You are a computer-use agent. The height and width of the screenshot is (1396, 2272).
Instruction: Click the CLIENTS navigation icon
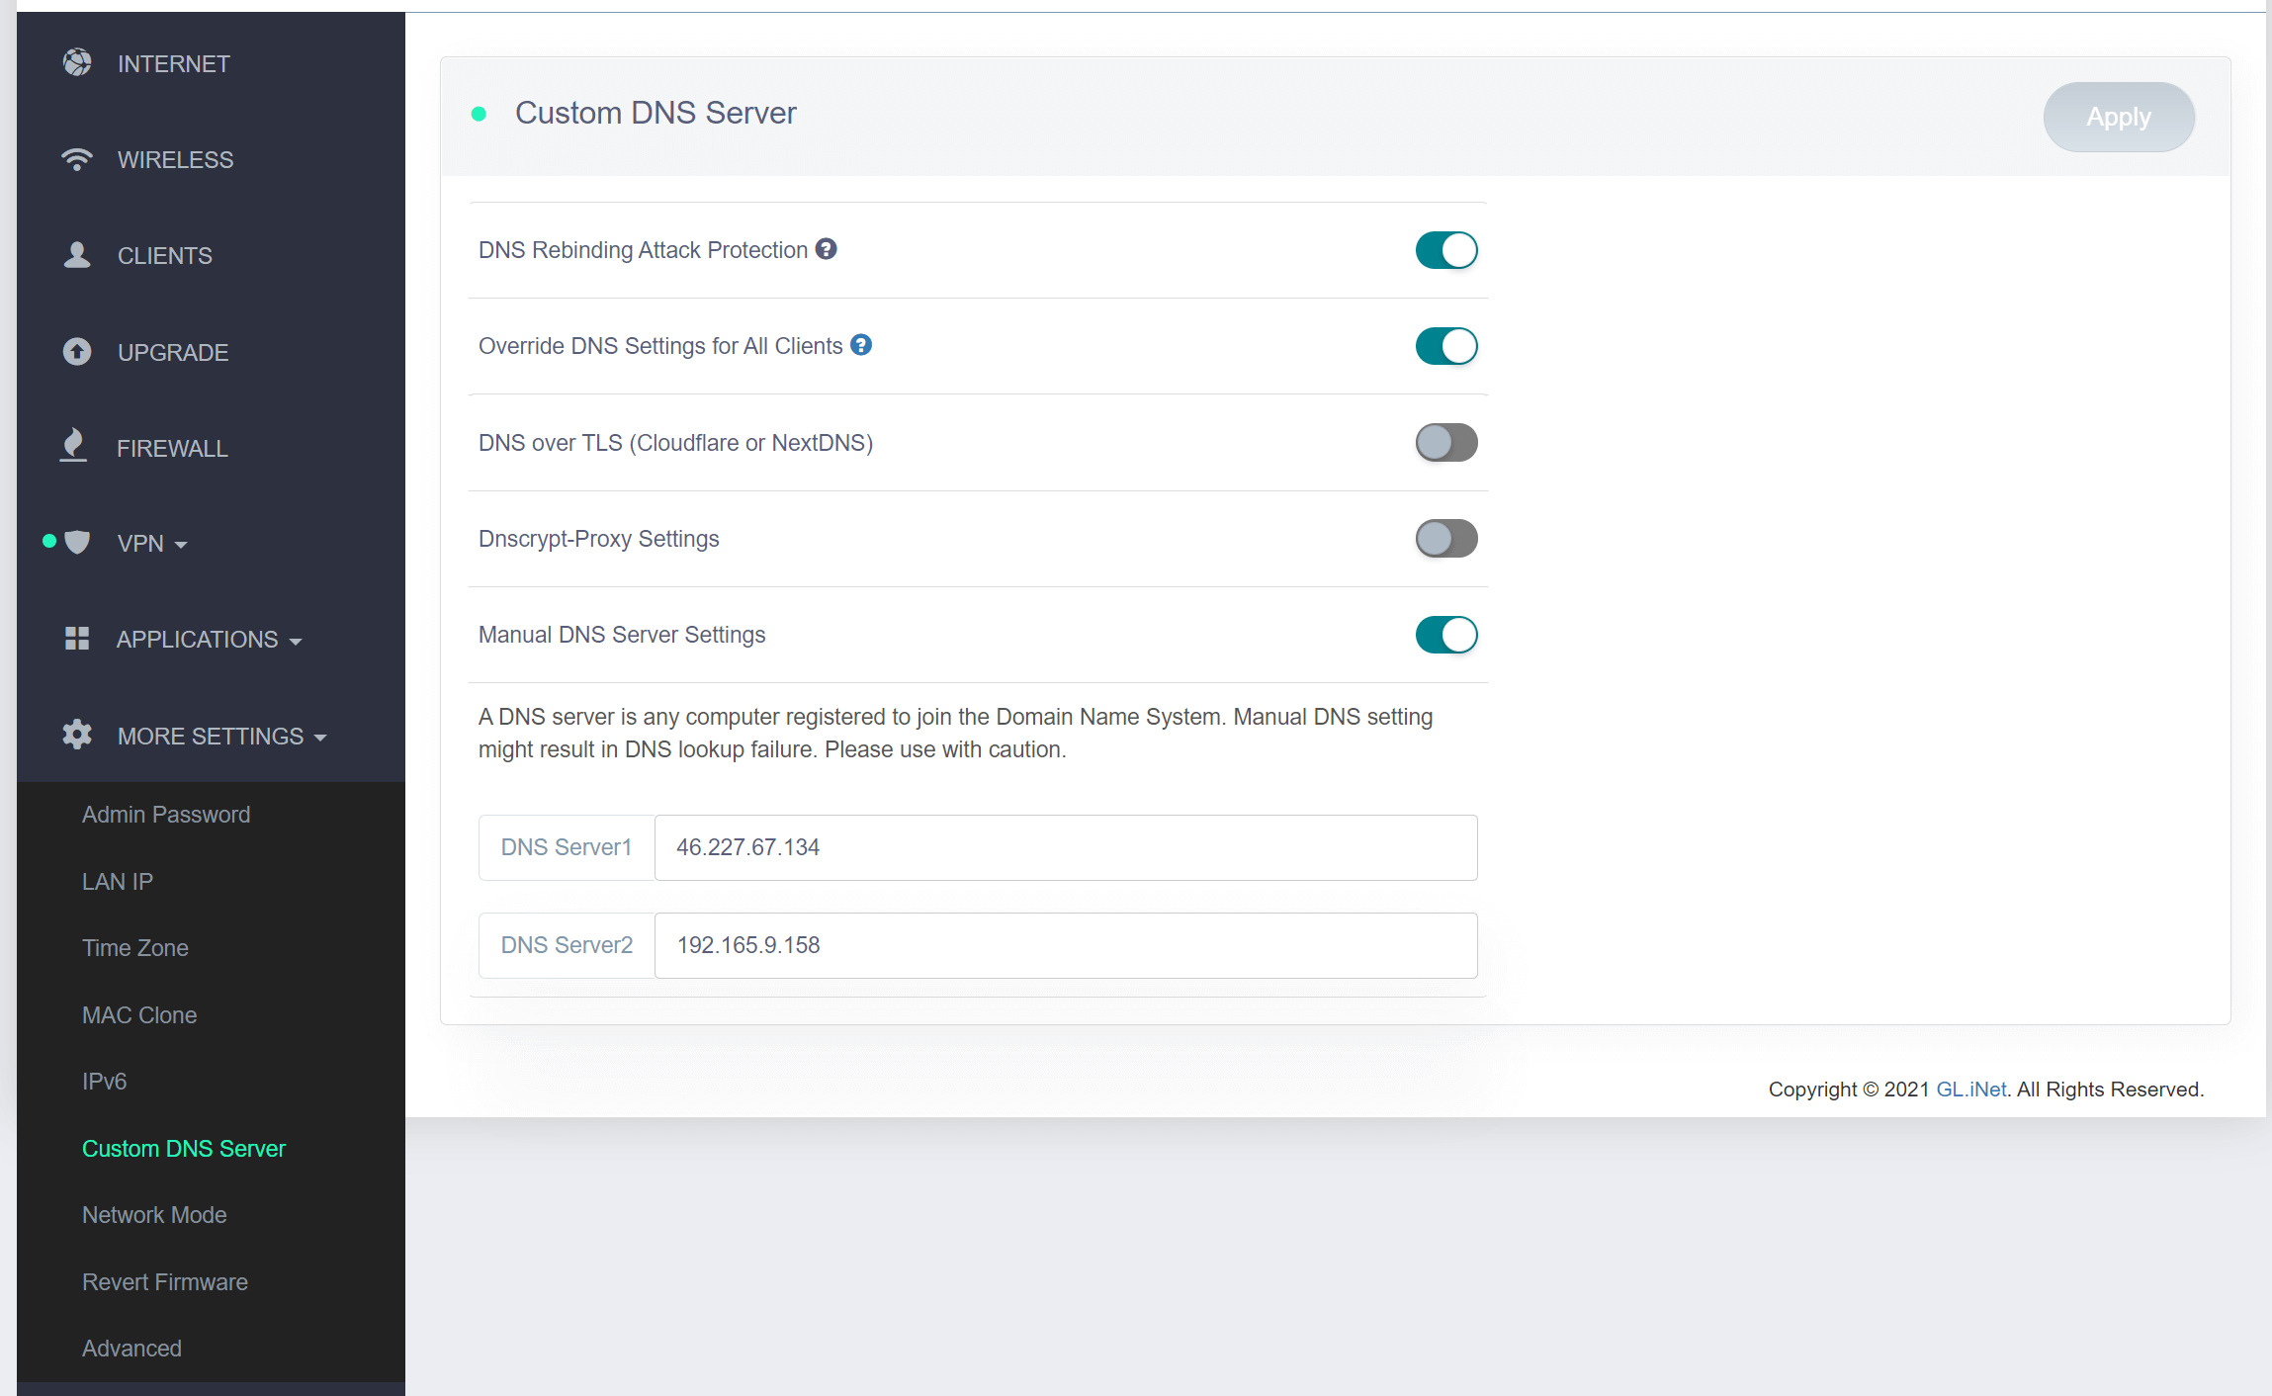click(x=75, y=255)
